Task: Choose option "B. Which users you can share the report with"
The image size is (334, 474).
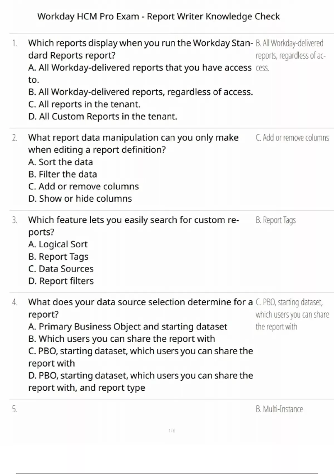Action: 121,339
